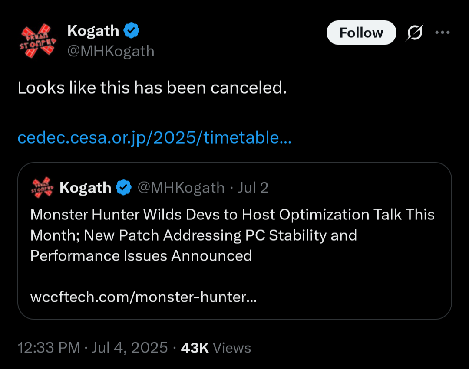Open the Kogath display name at top

[93, 31]
